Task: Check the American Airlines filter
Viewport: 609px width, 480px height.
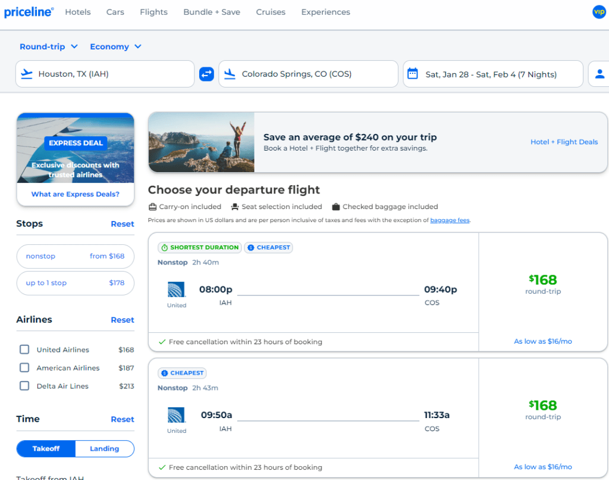Action: 24,367
